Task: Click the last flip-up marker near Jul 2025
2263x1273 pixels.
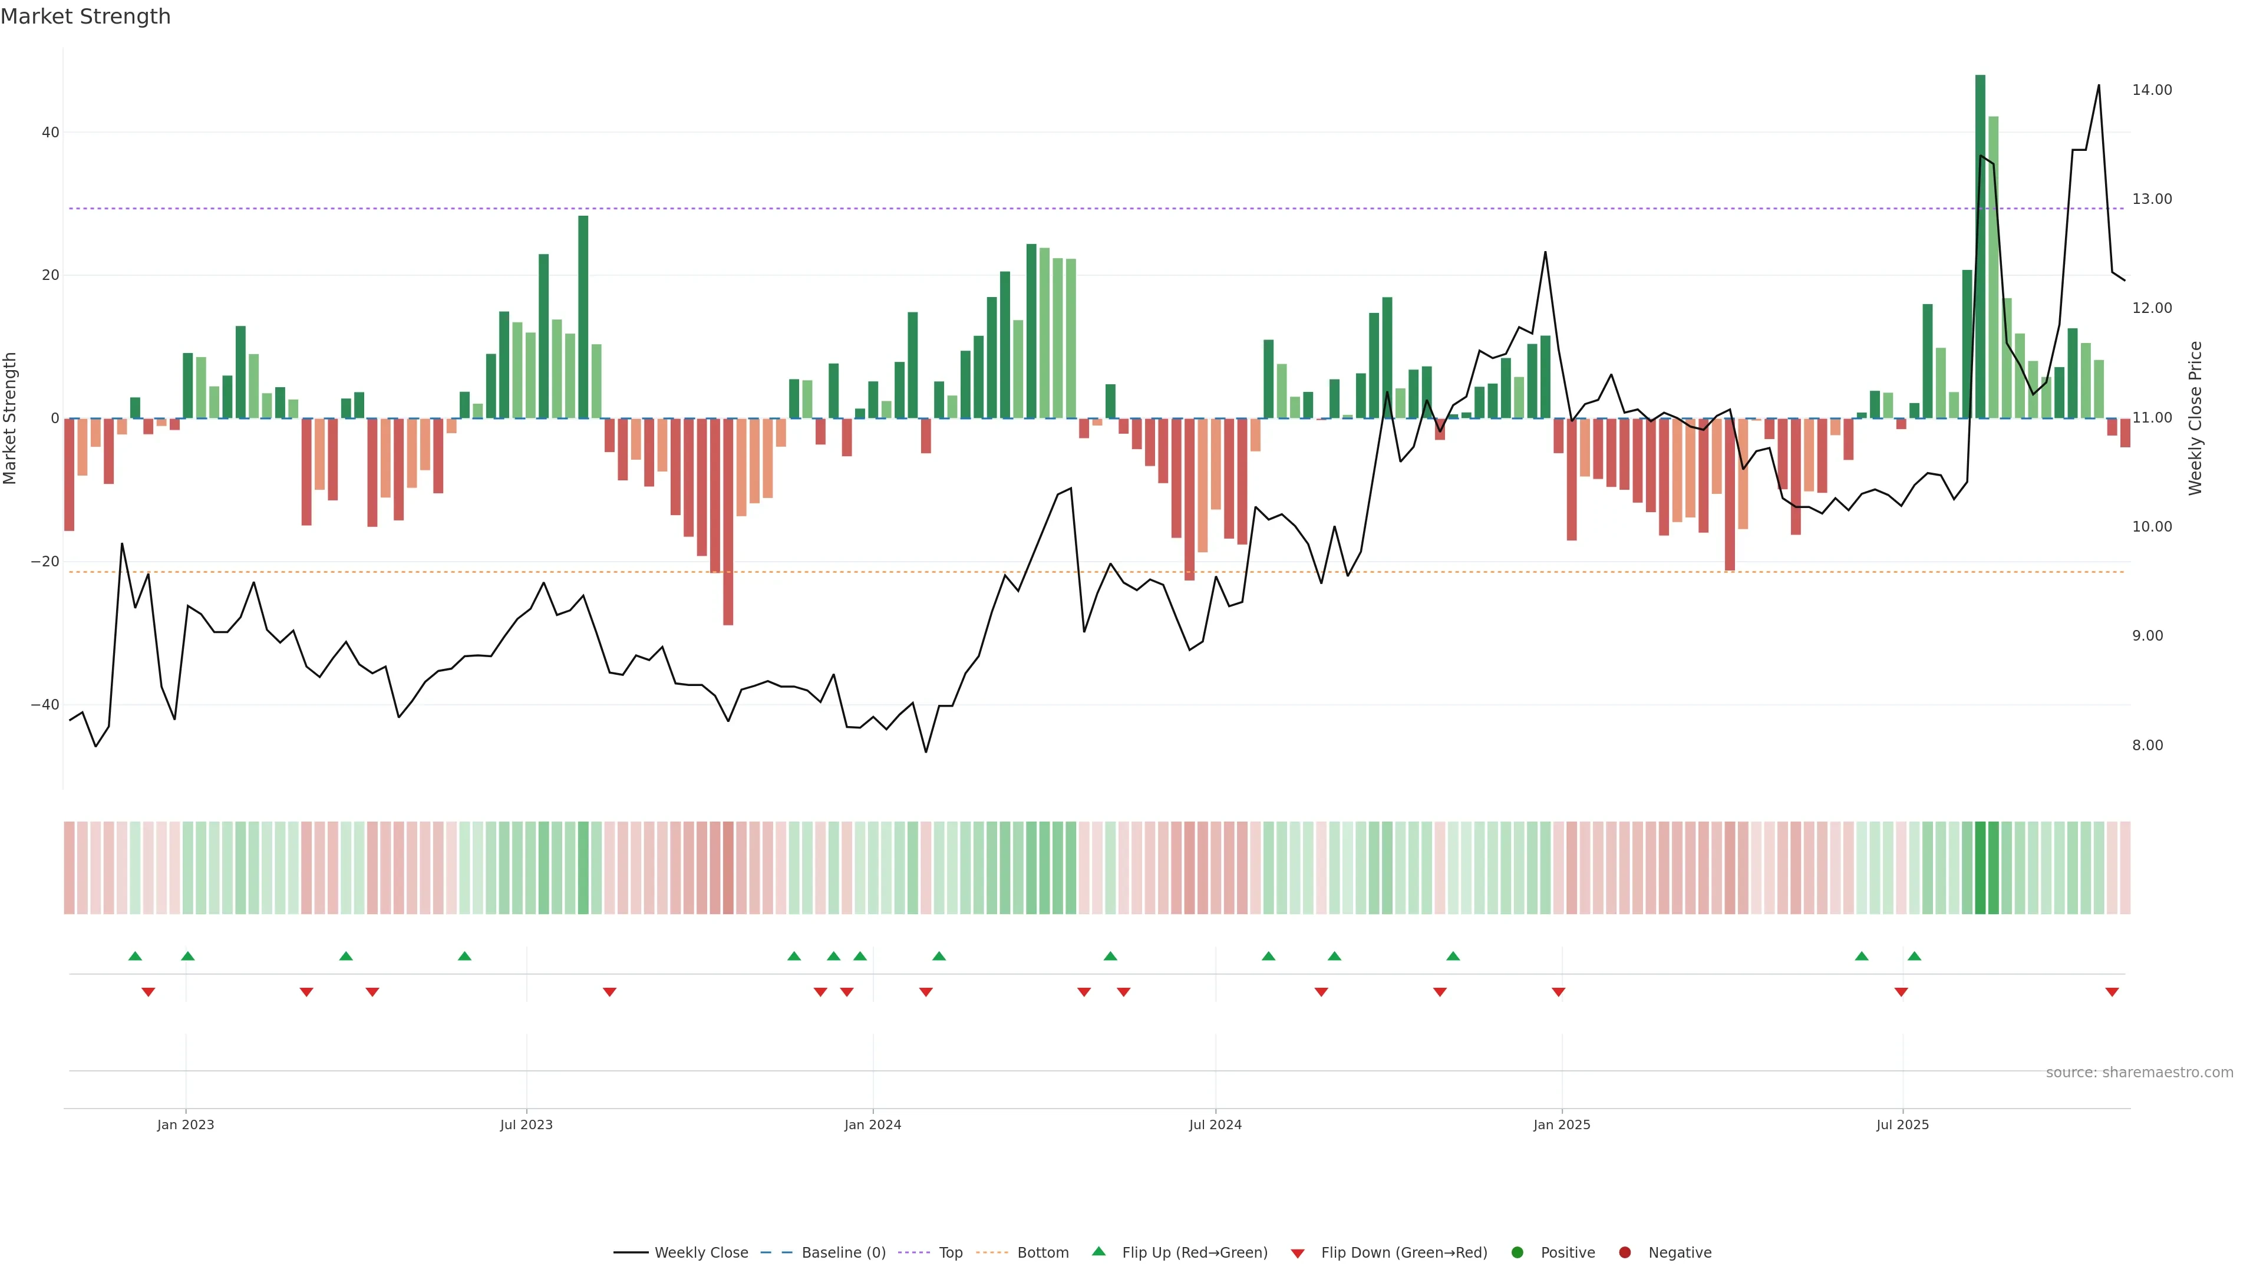Action: pyautogui.click(x=1914, y=956)
